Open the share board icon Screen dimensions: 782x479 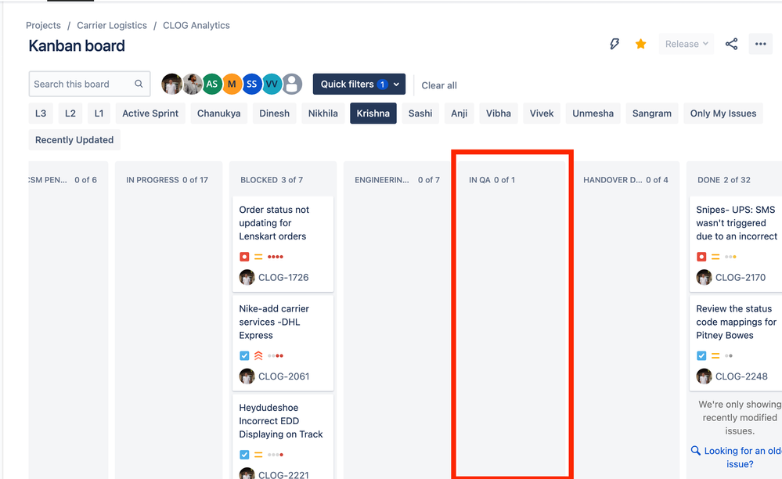click(x=731, y=44)
